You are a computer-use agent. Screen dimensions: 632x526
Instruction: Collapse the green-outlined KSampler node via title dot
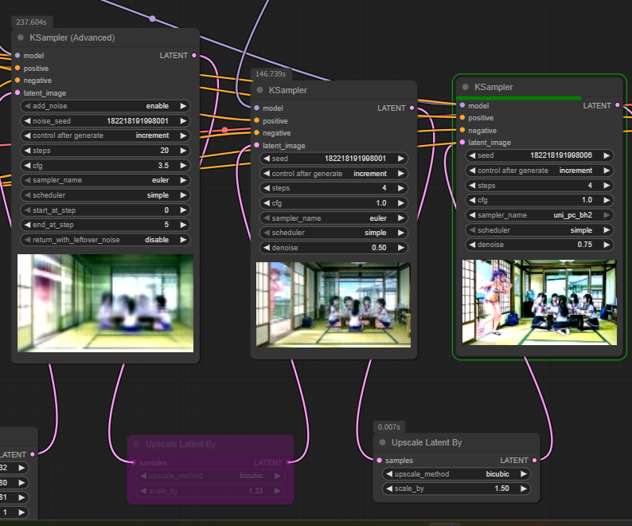pos(465,87)
